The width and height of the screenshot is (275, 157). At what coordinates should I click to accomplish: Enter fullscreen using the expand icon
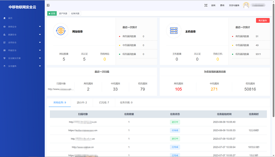pos(206,5)
